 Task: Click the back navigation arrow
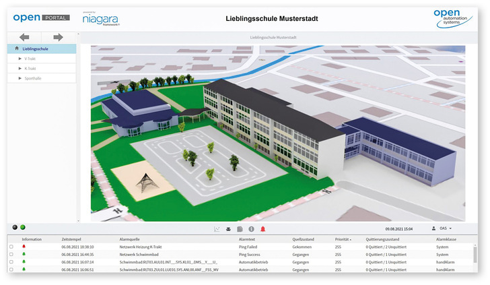click(24, 37)
